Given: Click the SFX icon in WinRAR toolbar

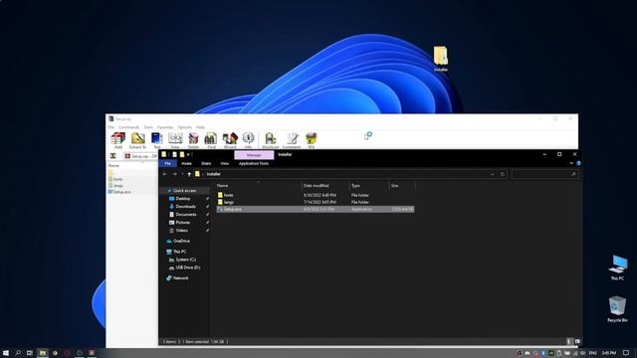Looking at the screenshot, I should pyautogui.click(x=312, y=140).
